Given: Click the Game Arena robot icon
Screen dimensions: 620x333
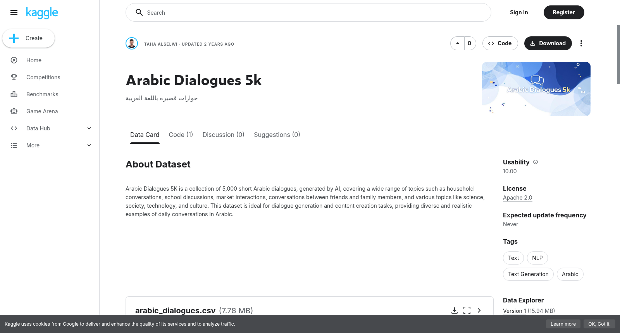Looking at the screenshot, I should pyautogui.click(x=14, y=111).
